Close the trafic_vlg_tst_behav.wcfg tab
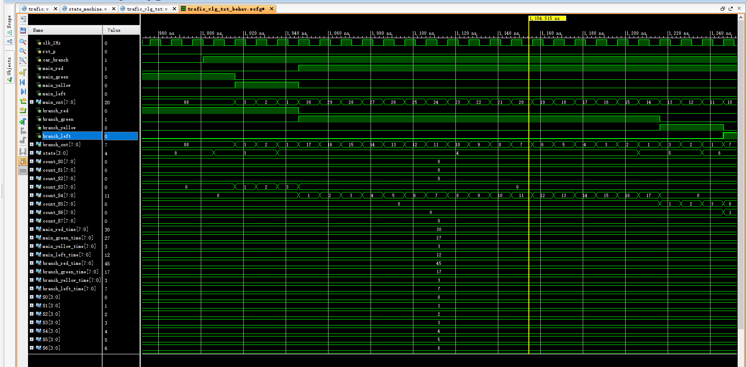 pos(272,9)
